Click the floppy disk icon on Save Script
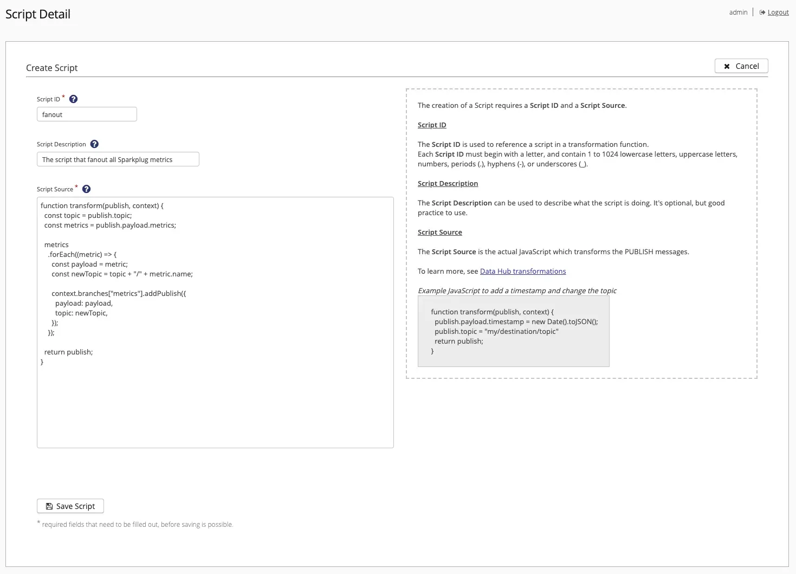The height and width of the screenshot is (574, 796). (49, 506)
